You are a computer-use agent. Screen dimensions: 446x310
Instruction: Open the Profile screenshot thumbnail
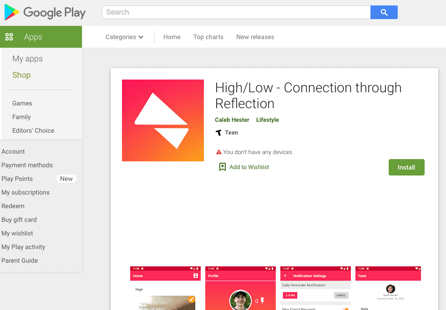tap(240, 288)
